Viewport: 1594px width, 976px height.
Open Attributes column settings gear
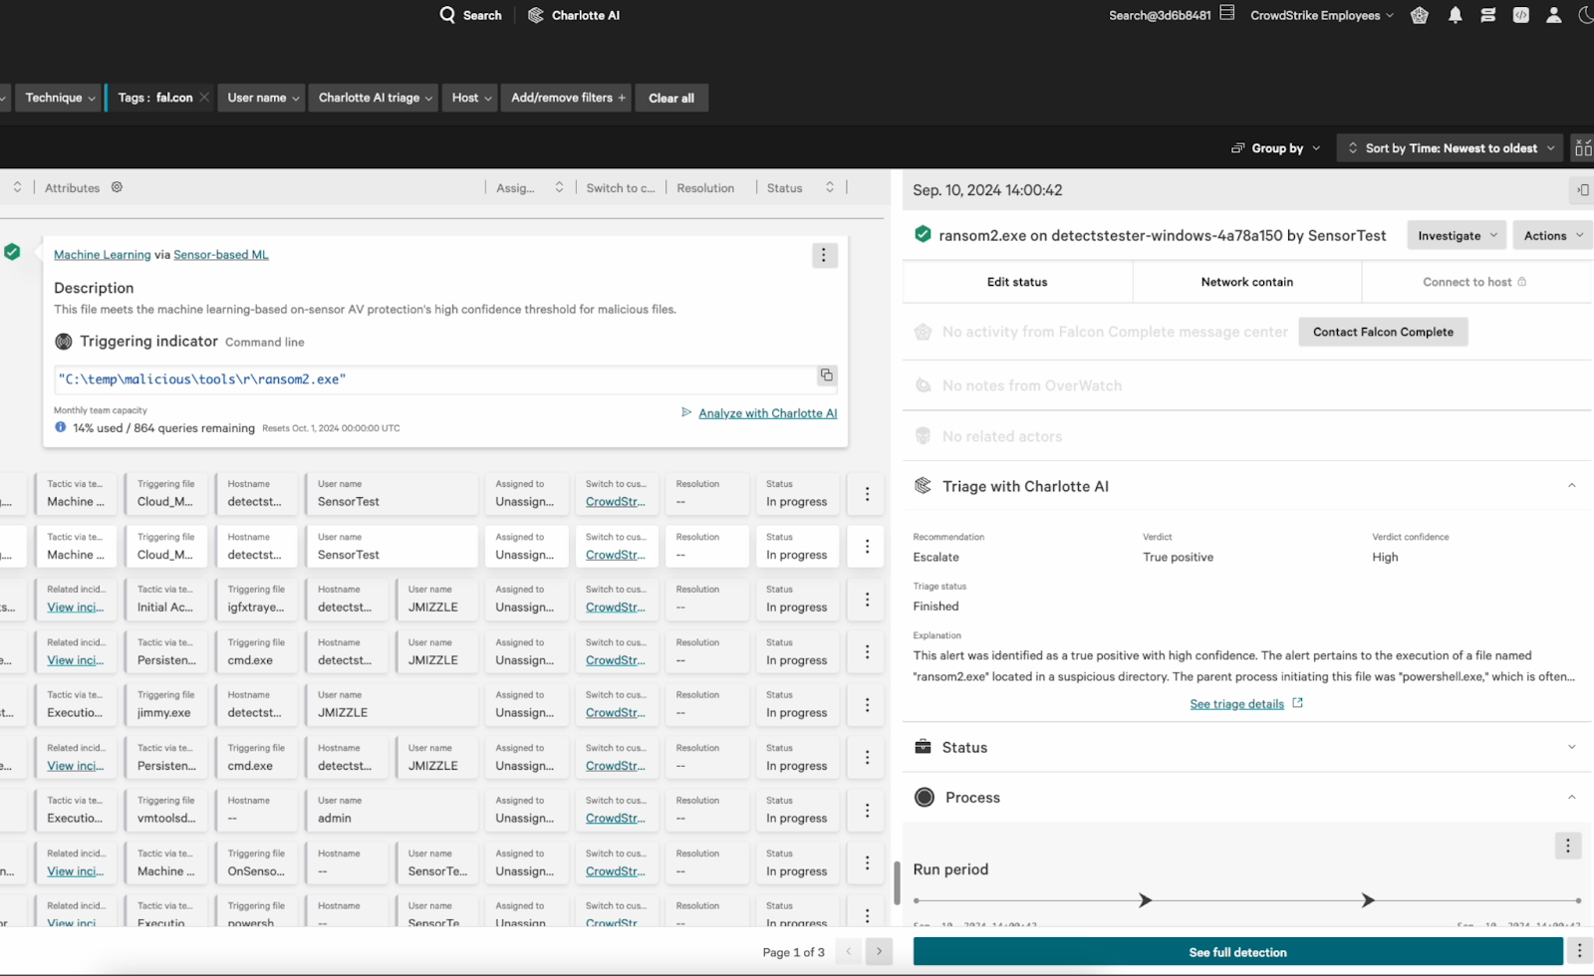[x=117, y=187]
